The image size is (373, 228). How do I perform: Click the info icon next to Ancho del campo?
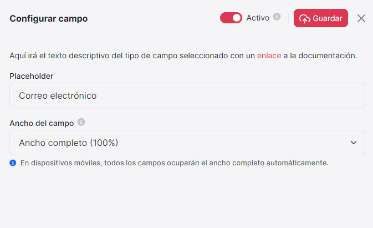click(x=81, y=122)
